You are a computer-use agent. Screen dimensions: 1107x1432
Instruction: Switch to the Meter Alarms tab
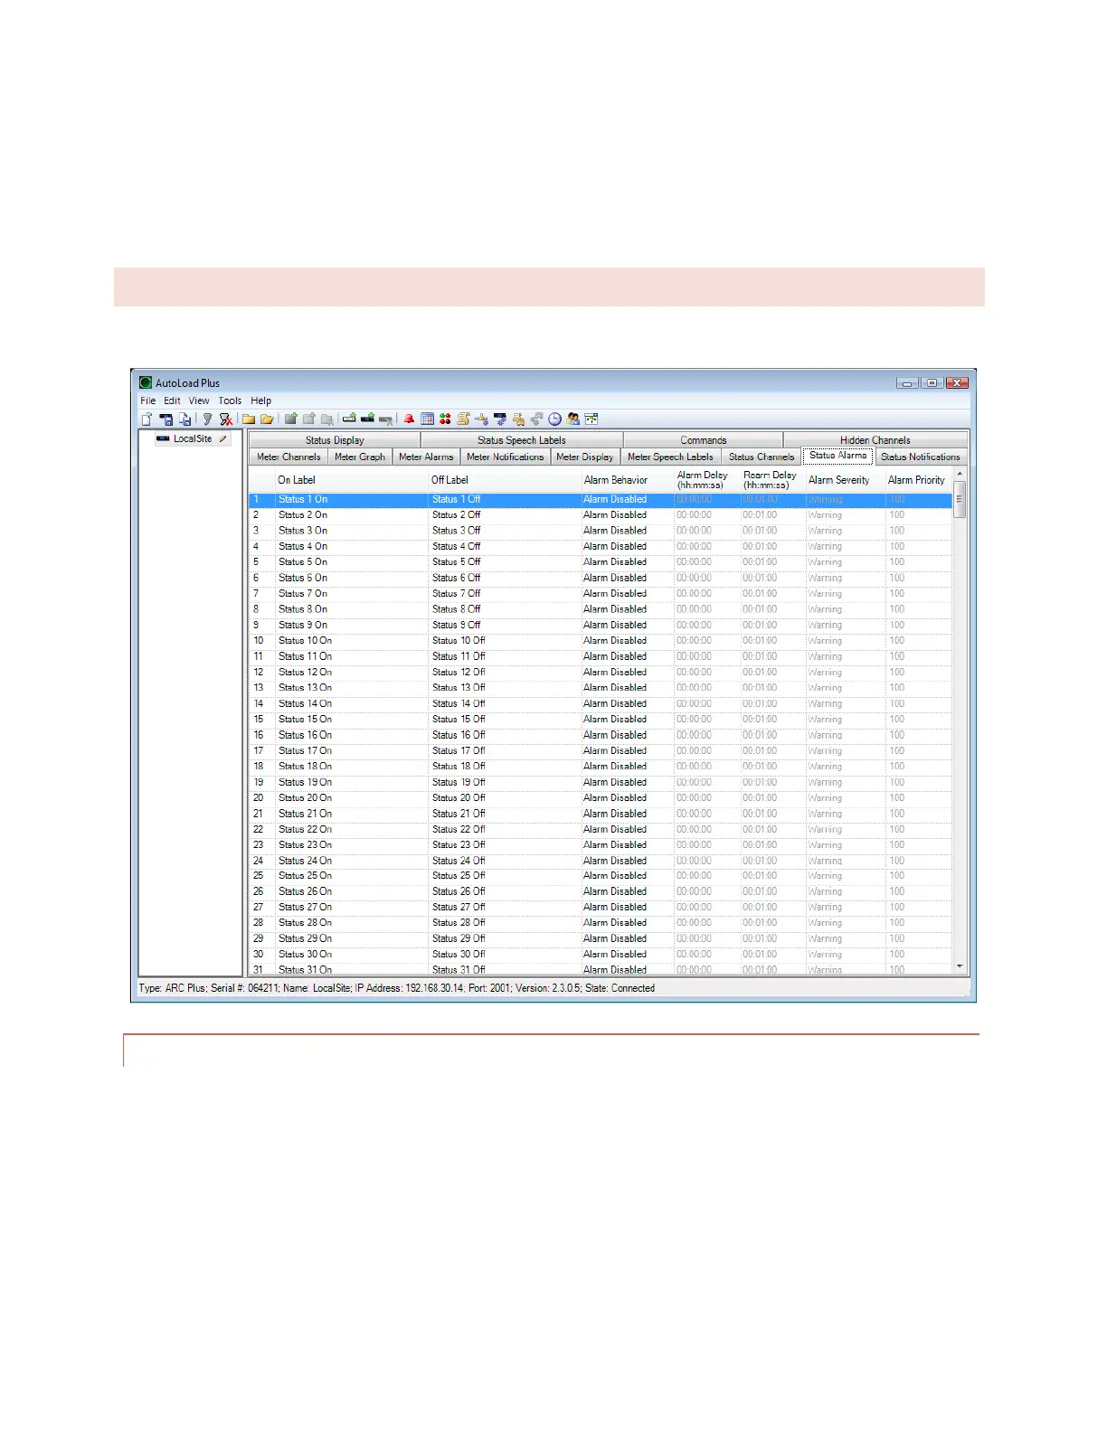click(x=426, y=457)
